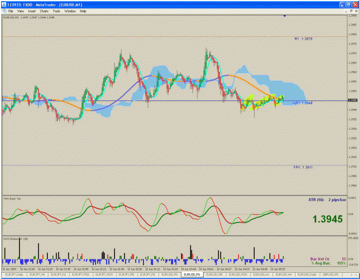This screenshot has height=279, width=360.
Task: Switch to the EURUSD,H4 chart tab
Action: 283,274
